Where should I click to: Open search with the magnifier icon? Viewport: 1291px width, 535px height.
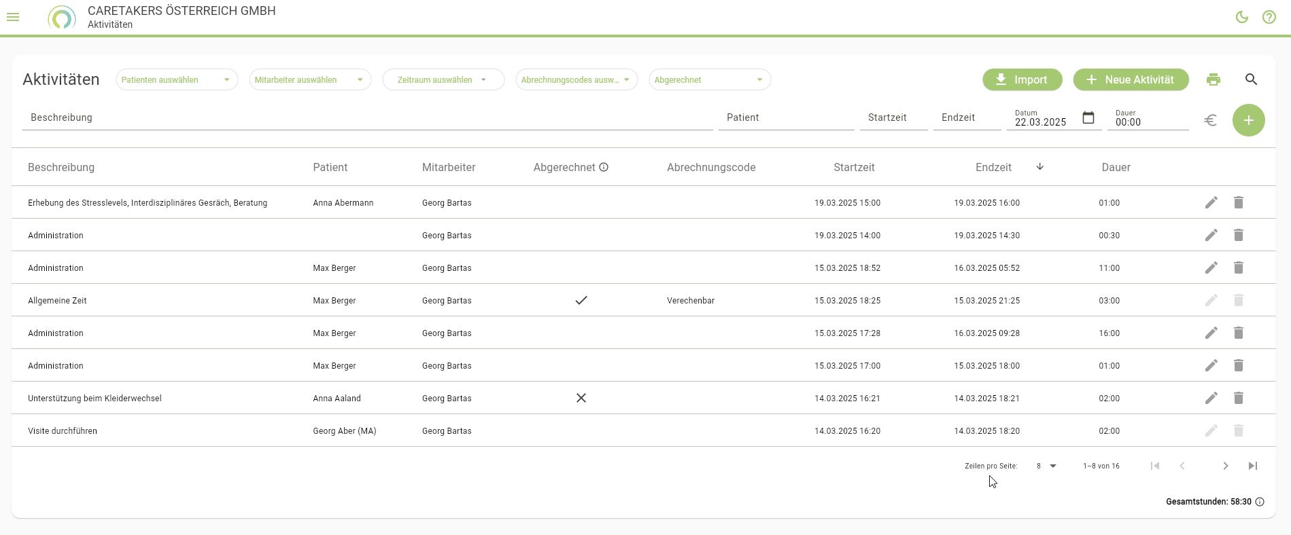(1251, 79)
